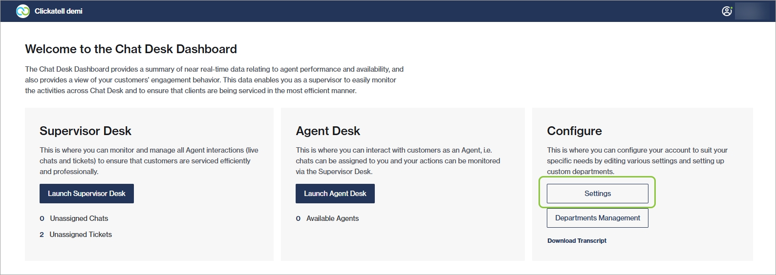776x275 pixels.
Task: Click the Download Transcript link
Action: (x=577, y=241)
